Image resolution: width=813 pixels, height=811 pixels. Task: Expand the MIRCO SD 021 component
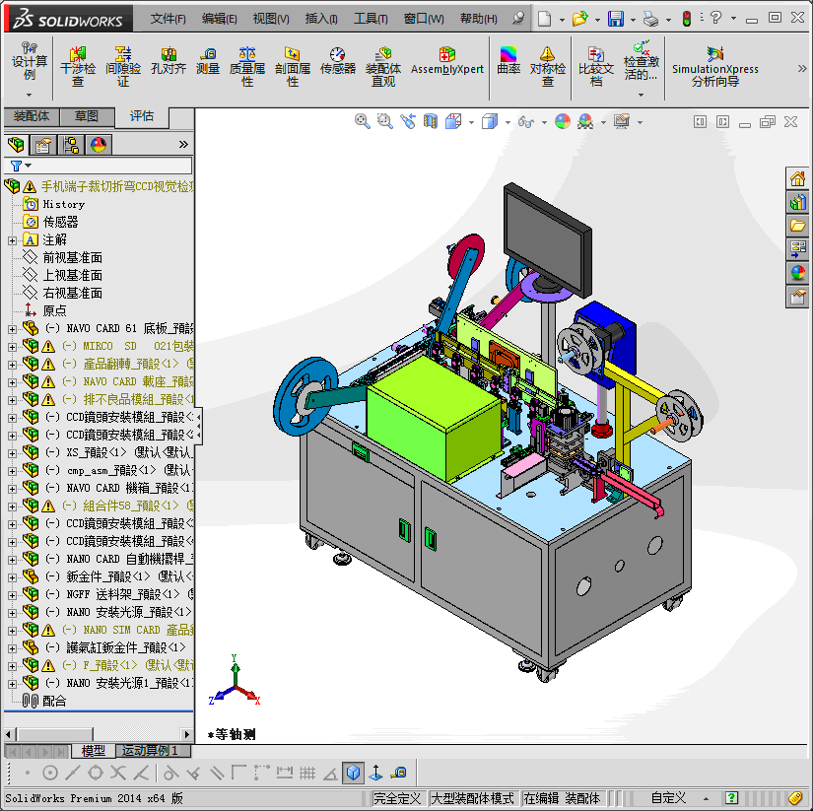coord(13,347)
